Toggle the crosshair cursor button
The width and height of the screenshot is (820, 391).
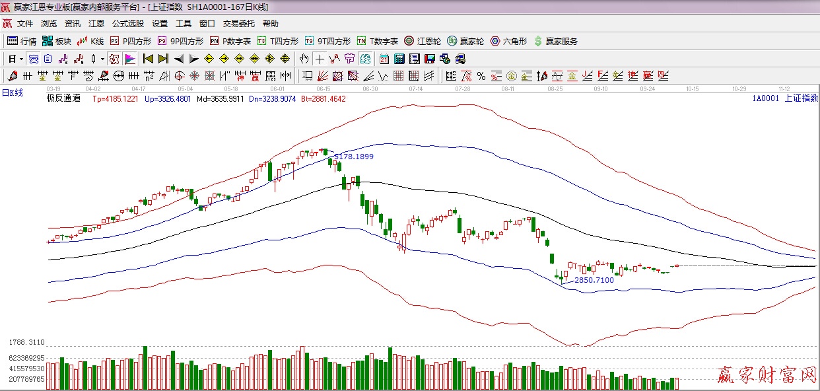pos(320,59)
